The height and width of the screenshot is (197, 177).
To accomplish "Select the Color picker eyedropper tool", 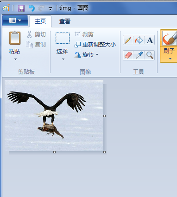I will [139, 55].
